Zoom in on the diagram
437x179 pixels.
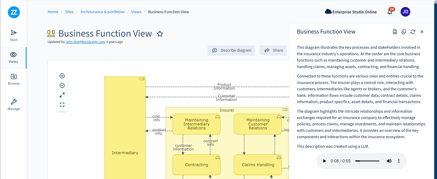tap(62, 76)
